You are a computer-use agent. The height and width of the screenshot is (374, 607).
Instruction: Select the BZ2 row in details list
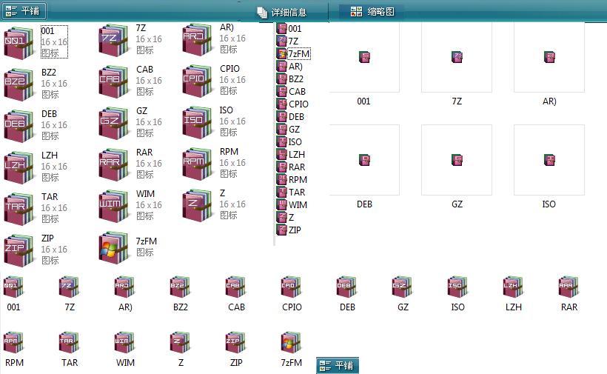[x=290, y=79]
